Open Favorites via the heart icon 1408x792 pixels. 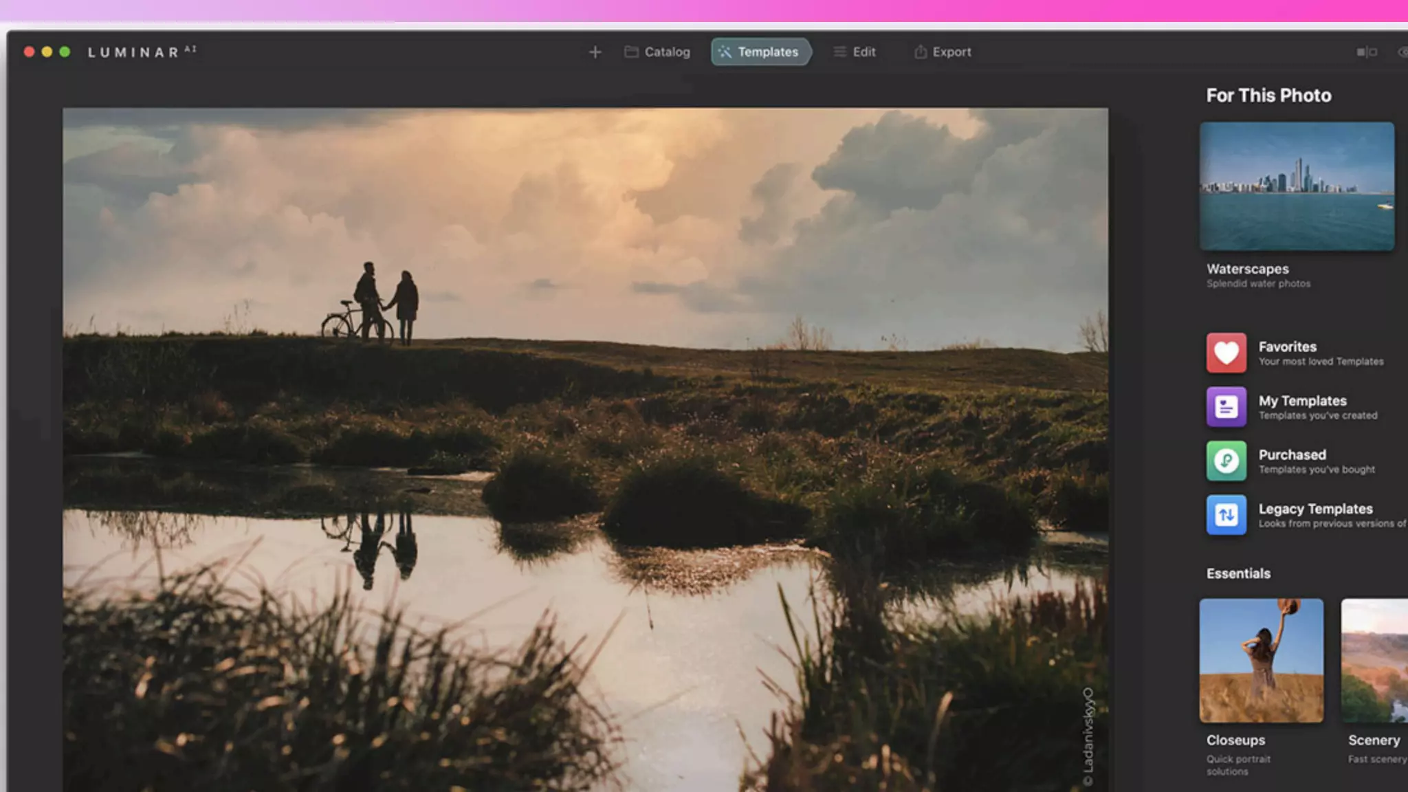coord(1226,353)
